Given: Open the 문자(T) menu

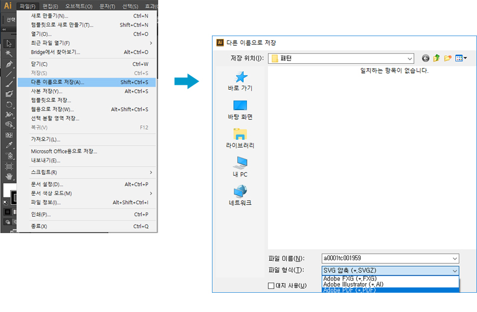Looking at the screenshot, I should pos(107,6).
